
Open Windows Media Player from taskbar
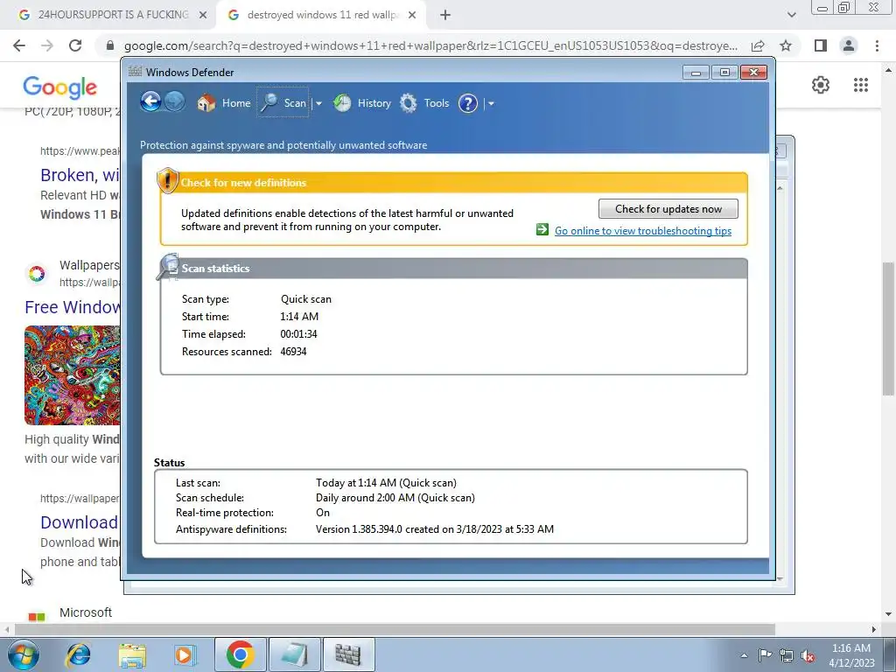(185, 654)
